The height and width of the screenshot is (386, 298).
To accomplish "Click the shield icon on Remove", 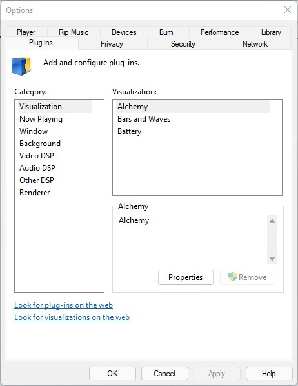I will coord(232,277).
